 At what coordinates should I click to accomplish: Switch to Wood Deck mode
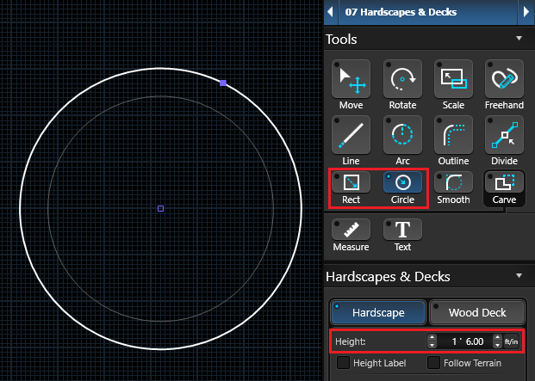click(476, 311)
